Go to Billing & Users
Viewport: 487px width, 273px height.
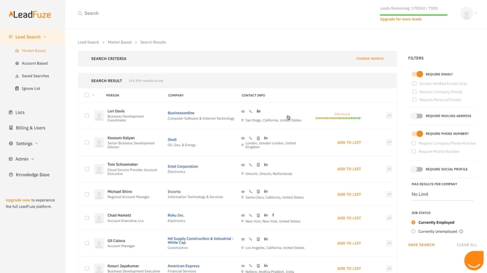pos(31,128)
